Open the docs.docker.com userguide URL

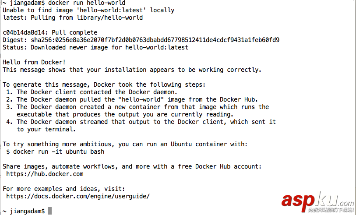click(x=78, y=196)
